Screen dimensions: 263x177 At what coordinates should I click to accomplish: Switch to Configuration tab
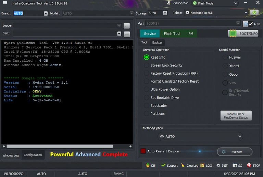(33, 155)
